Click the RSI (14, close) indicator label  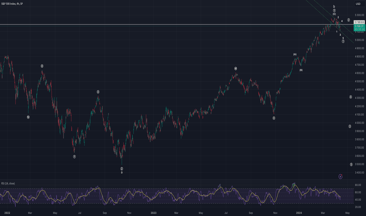click(8, 183)
